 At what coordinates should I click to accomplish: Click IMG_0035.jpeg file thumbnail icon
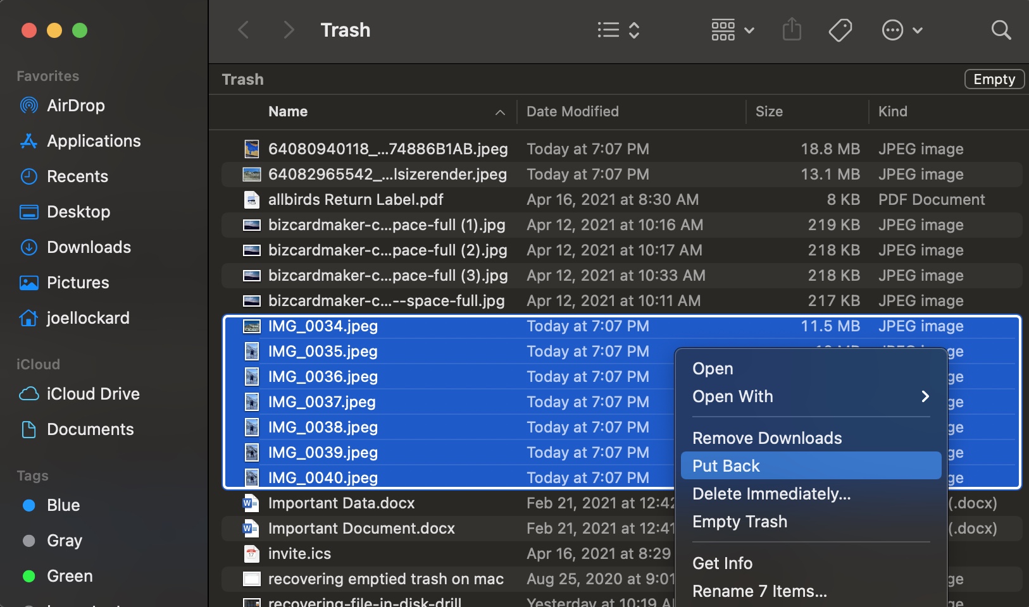point(252,352)
